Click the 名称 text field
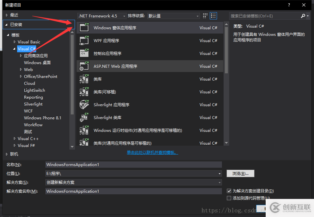Viewport: 314px width, 217px height. 133,164
